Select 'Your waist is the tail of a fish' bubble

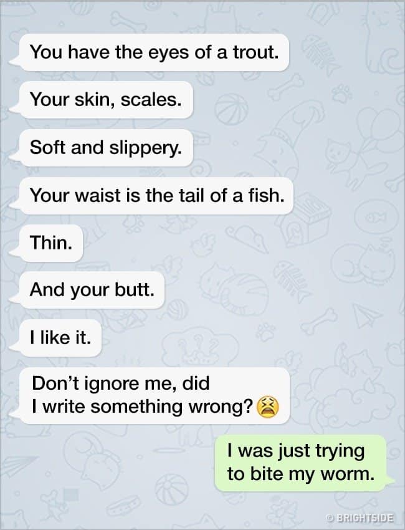pyautogui.click(x=156, y=196)
